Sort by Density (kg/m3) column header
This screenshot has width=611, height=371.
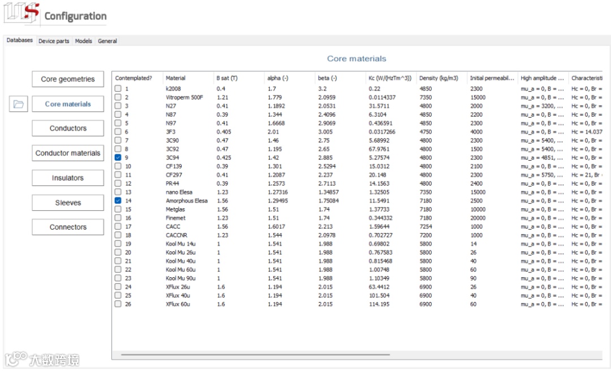point(441,78)
